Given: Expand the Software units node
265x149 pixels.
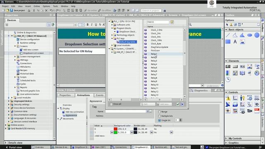Looking at the screenshot, I should pos(112,25).
